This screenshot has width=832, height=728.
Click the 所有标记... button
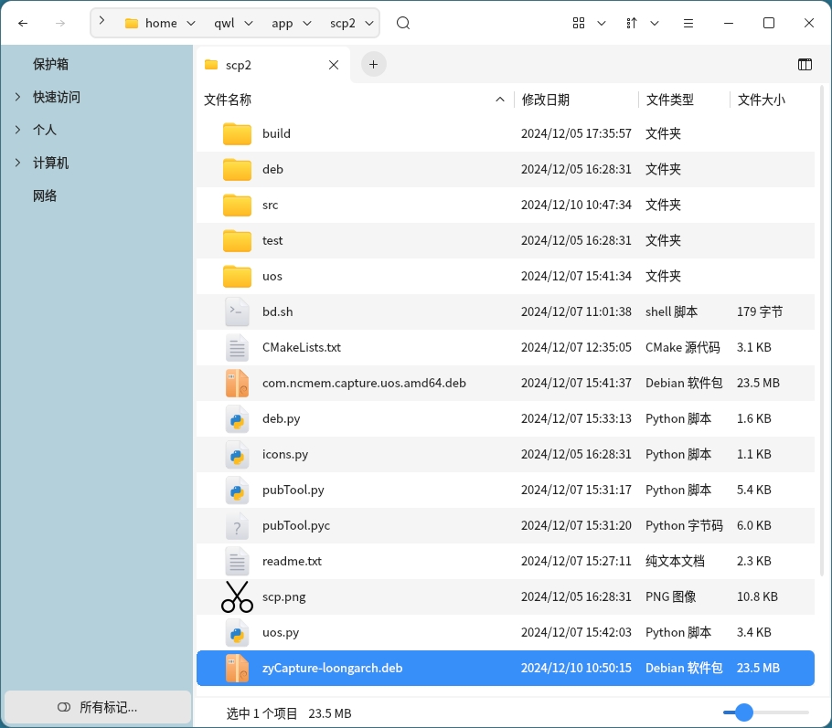pos(97,707)
